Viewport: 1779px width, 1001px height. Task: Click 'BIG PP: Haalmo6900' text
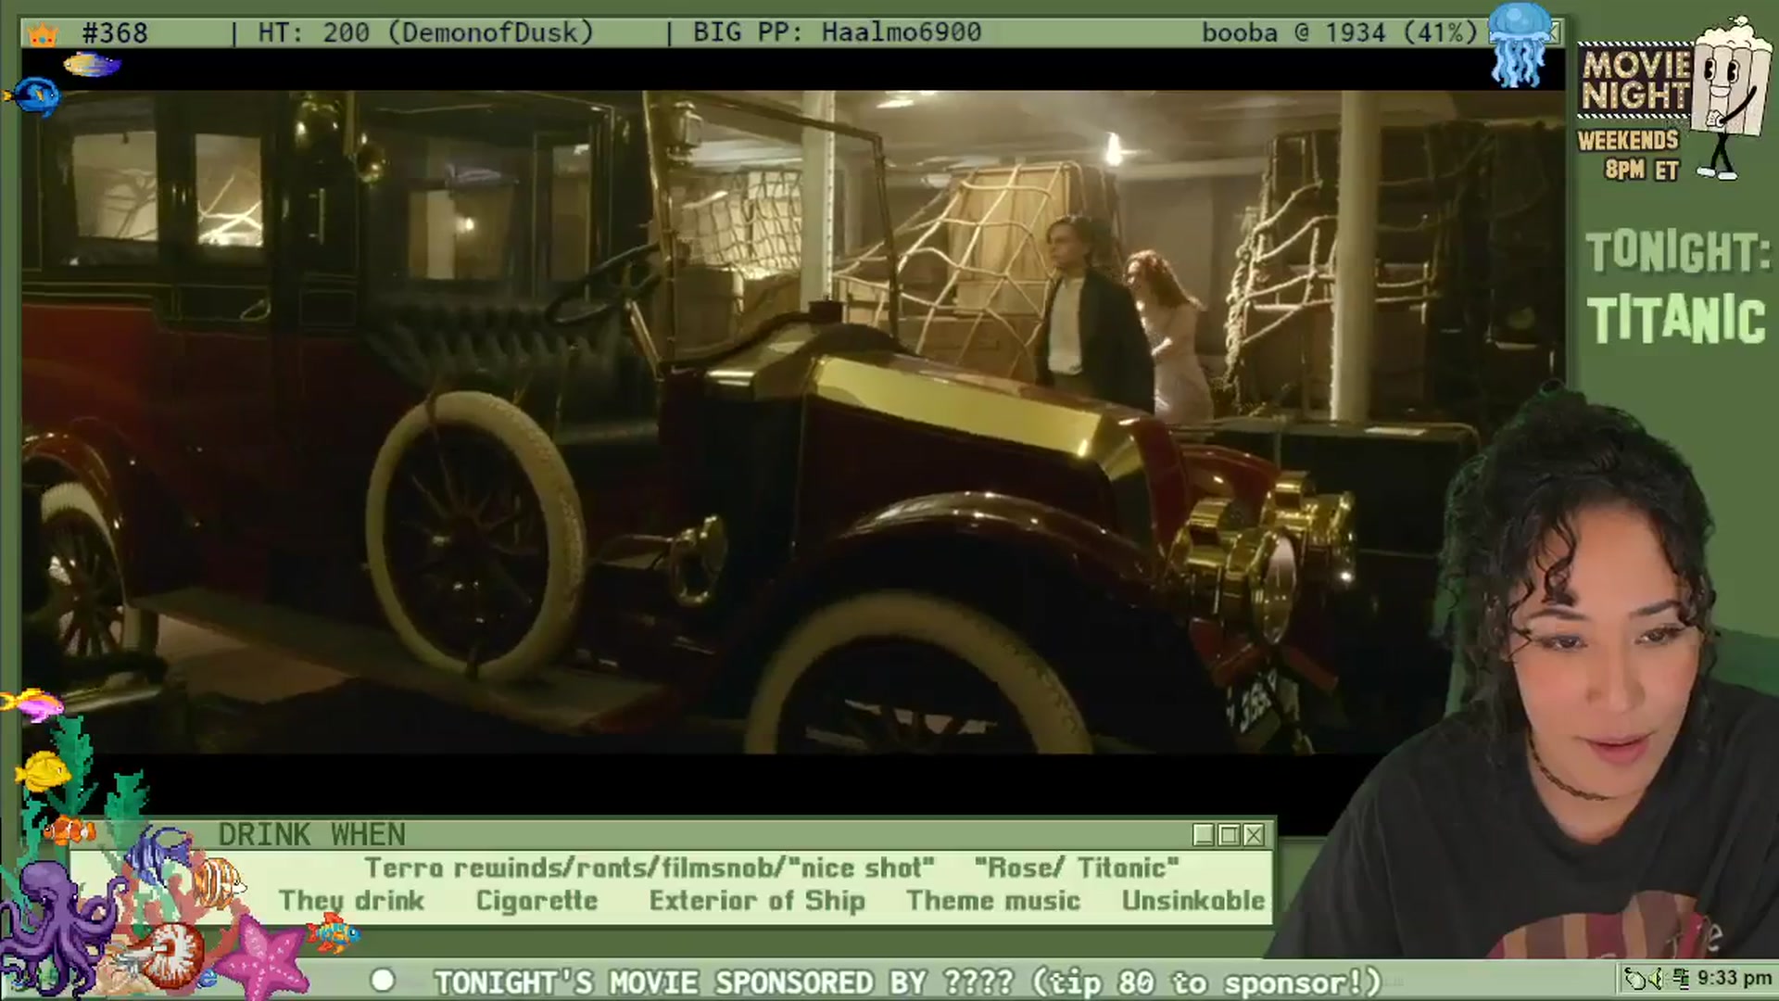(837, 33)
